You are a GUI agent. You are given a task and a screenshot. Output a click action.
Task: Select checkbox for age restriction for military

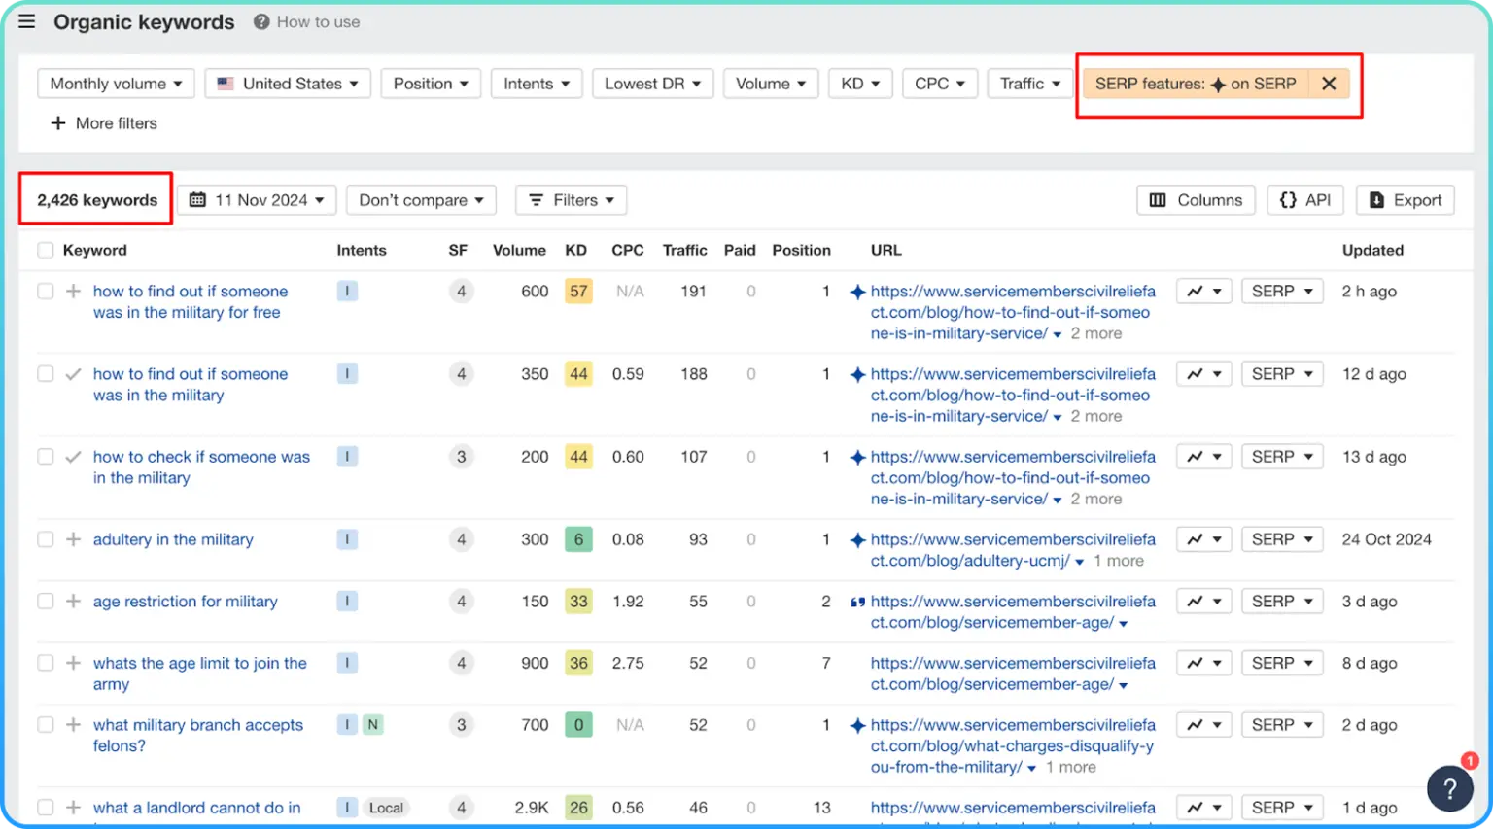(x=46, y=602)
